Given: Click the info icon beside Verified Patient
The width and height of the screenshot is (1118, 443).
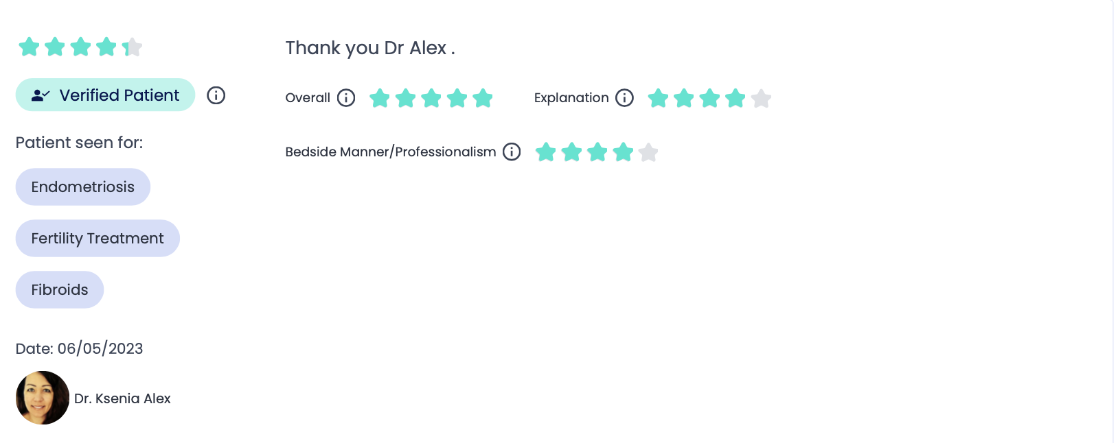Looking at the screenshot, I should [x=216, y=95].
